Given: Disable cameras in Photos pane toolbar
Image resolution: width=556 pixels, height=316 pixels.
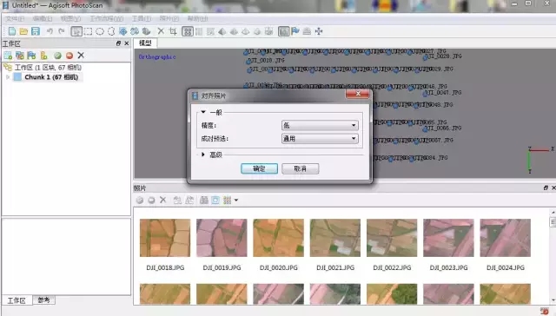Looking at the screenshot, I should (151, 201).
